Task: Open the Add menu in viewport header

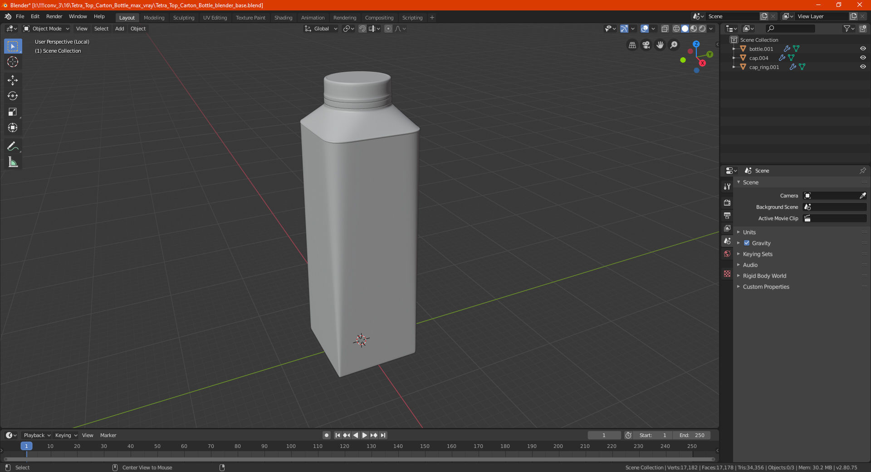Action: [119, 29]
